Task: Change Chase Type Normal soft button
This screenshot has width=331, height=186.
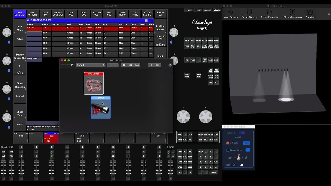Action: tap(20, 118)
